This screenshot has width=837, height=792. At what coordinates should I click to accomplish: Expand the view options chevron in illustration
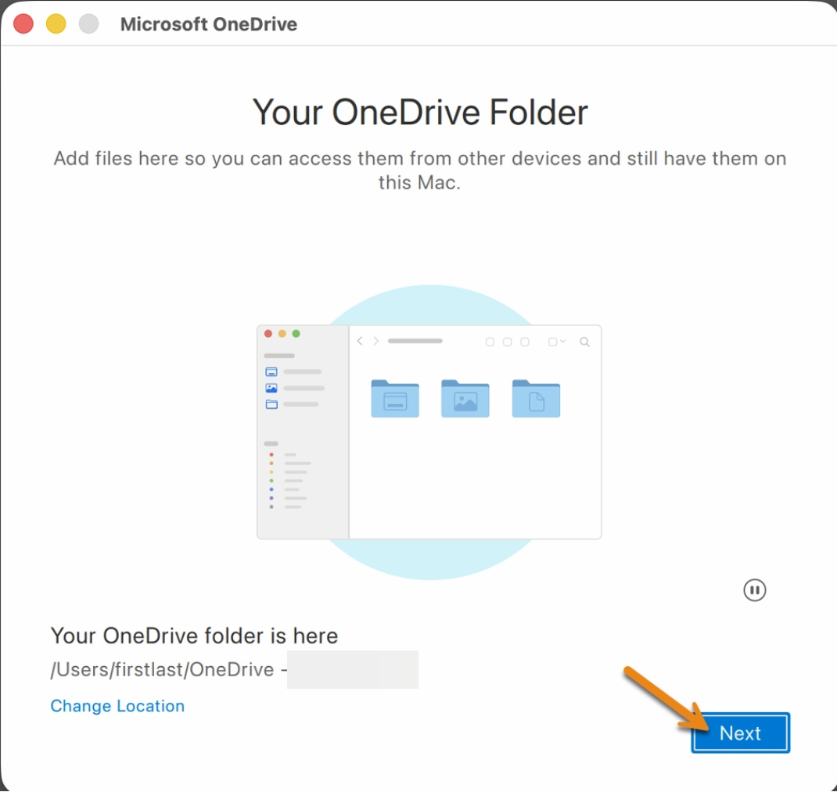pyautogui.click(x=562, y=341)
